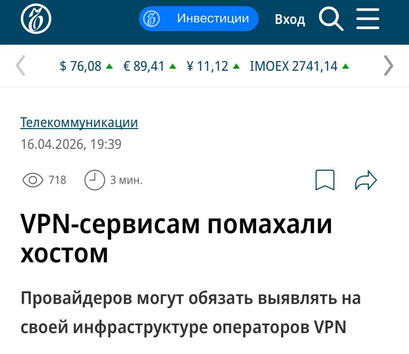Open the hamburger menu
Viewport: 409px width, 354px height.
pos(368,19)
